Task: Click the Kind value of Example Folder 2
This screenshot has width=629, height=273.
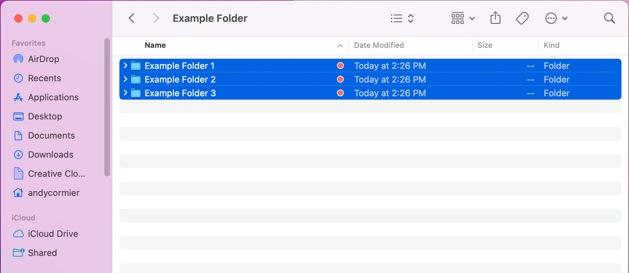Action: (x=556, y=80)
